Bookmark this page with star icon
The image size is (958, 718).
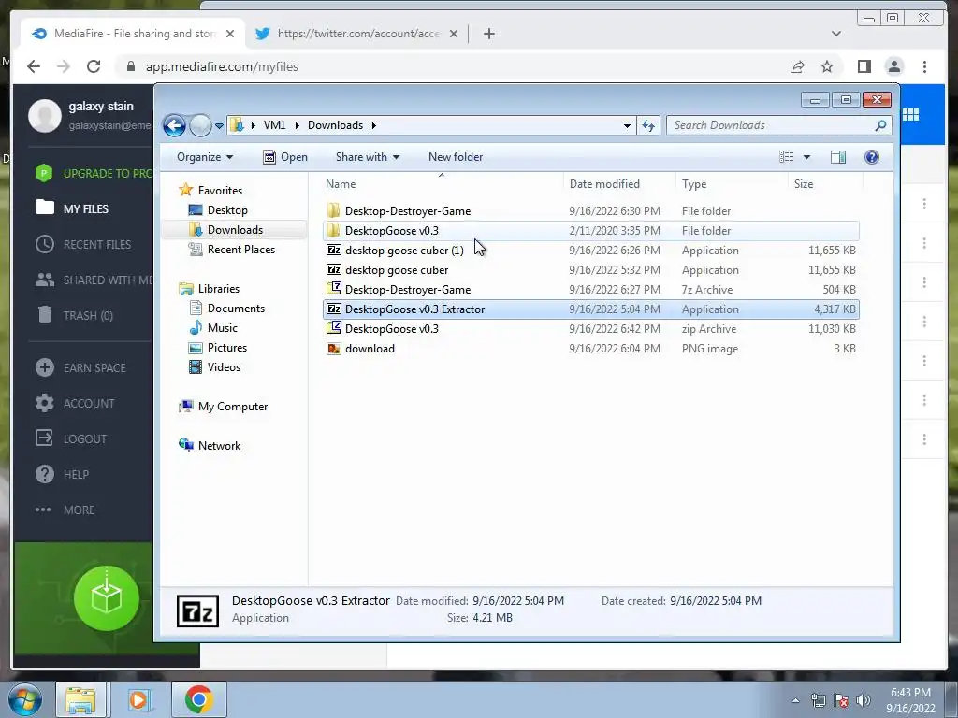(827, 66)
